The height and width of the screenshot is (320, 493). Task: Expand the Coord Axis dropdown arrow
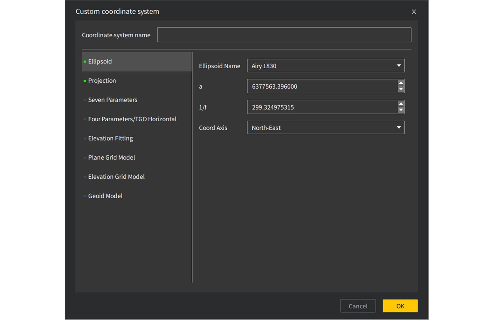tap(399, 127)
